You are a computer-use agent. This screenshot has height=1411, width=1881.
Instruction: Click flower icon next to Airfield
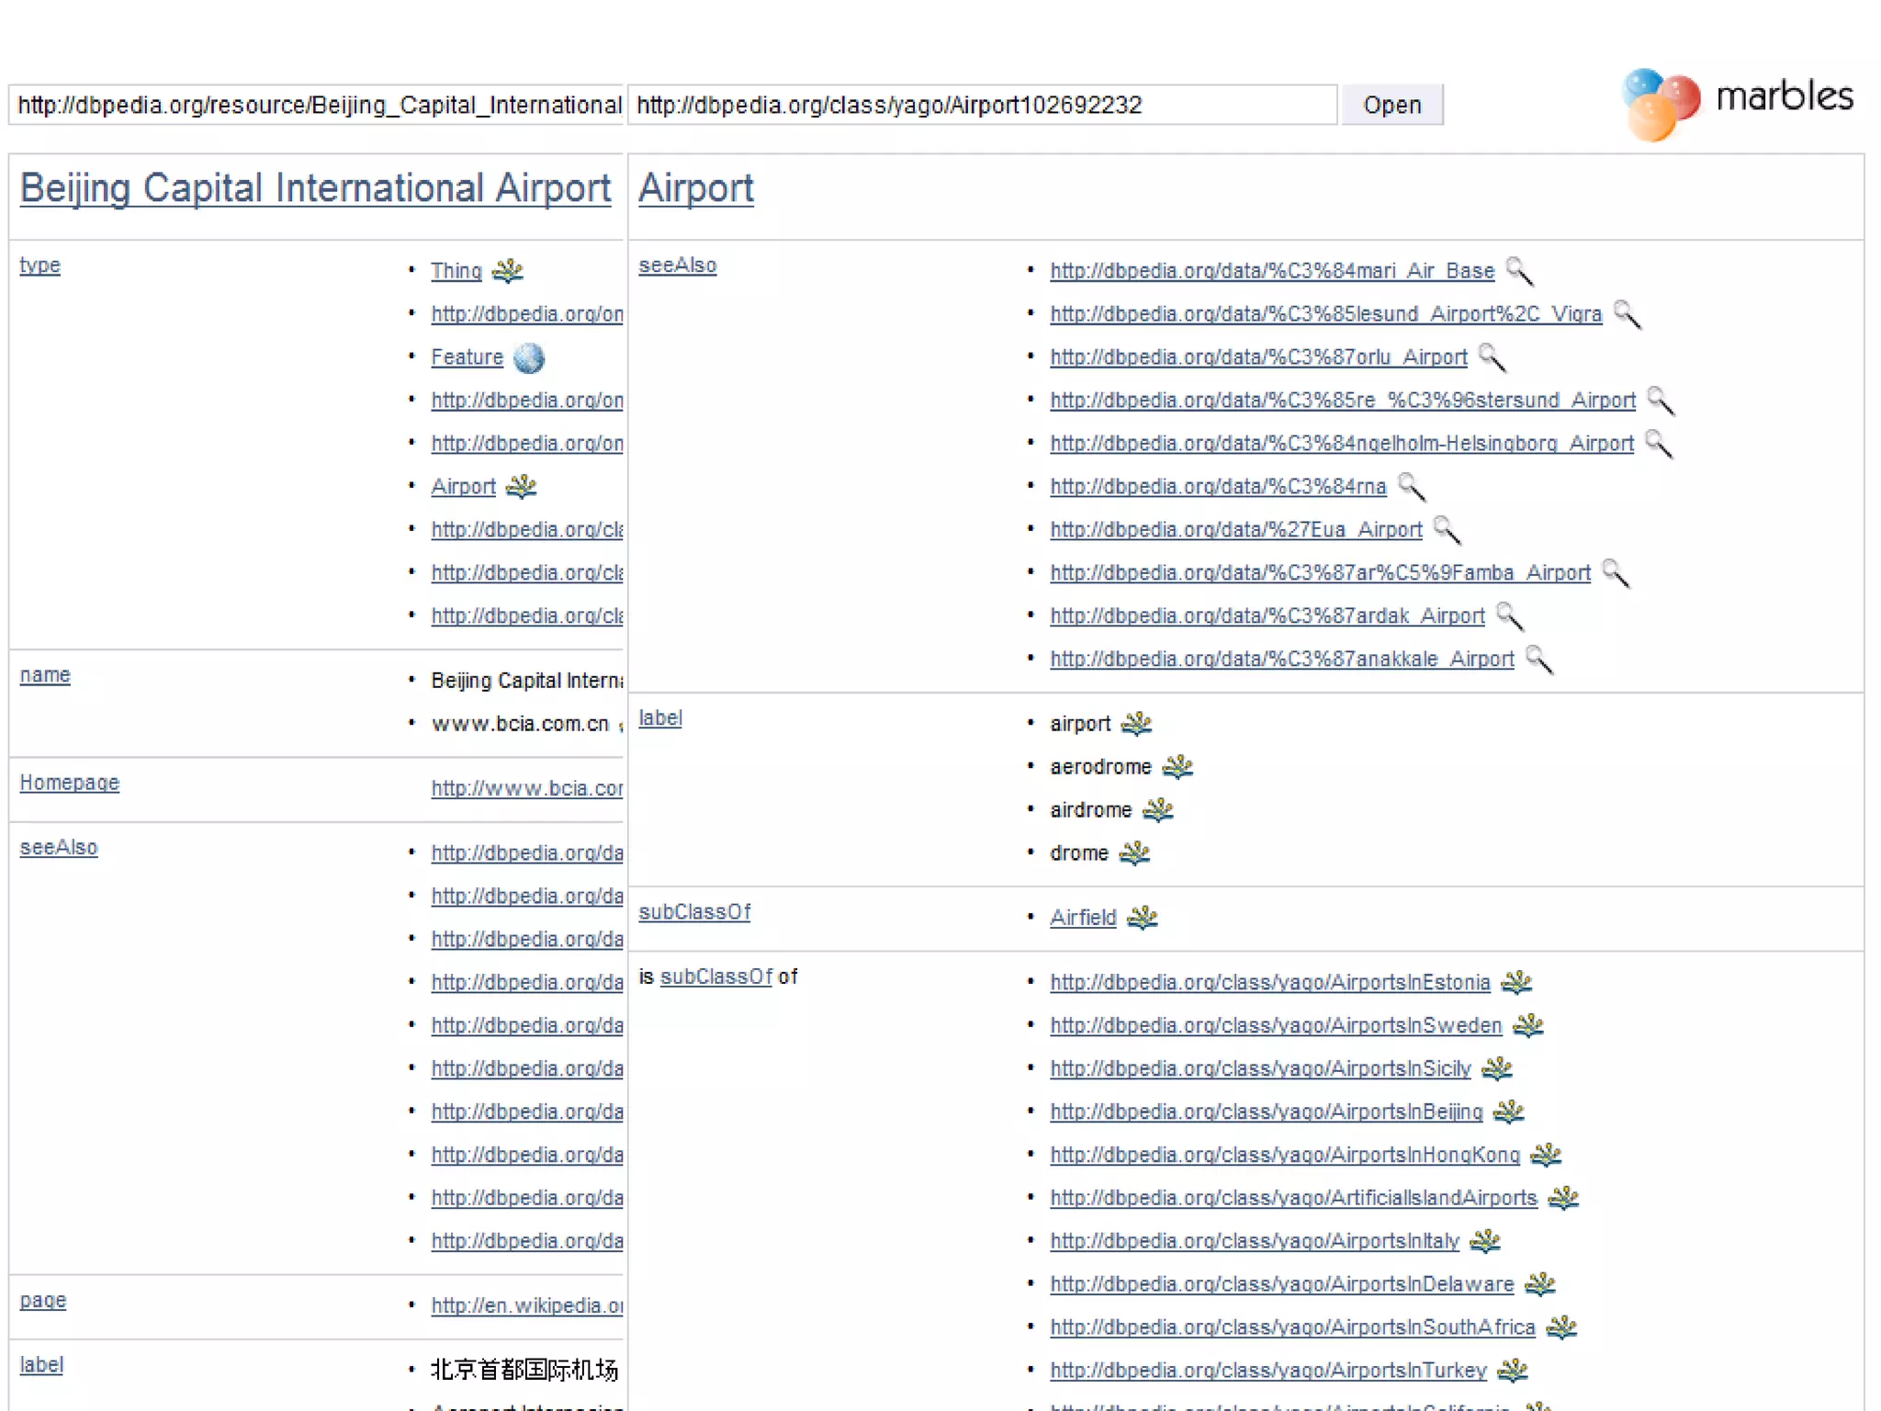point(1142,917)
